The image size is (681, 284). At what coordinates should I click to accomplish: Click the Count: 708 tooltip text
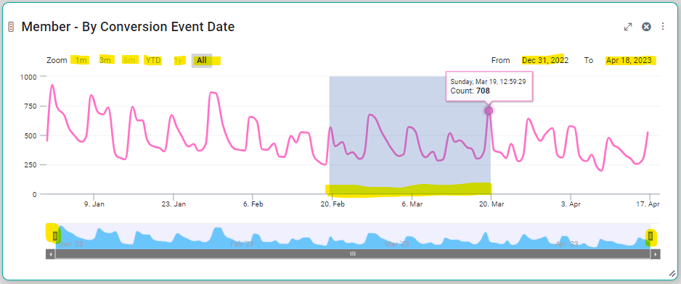pyautogui.click(x=470, y=91)
